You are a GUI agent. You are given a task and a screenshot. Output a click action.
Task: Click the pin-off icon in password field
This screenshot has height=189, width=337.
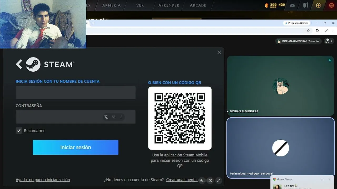(x=106, y=117)
